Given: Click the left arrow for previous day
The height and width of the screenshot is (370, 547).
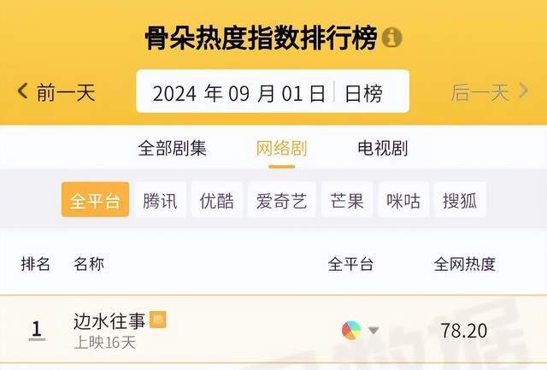Looking at the screenshot, I should (23, 91).
